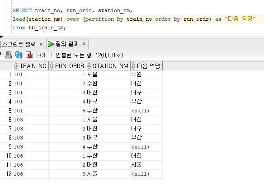Click the SELECT keyword in editor
The image size is (264, 190).
tap(22, 10)
